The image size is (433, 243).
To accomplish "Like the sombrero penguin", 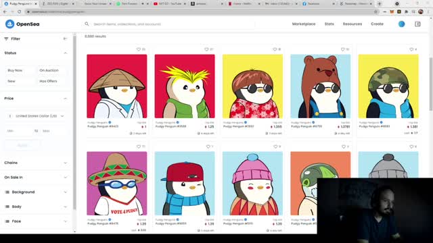I will 139,146.
